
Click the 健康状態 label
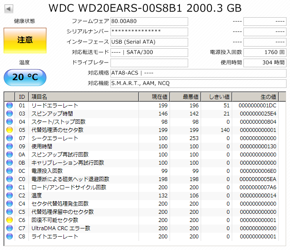[x=25, y=21]
